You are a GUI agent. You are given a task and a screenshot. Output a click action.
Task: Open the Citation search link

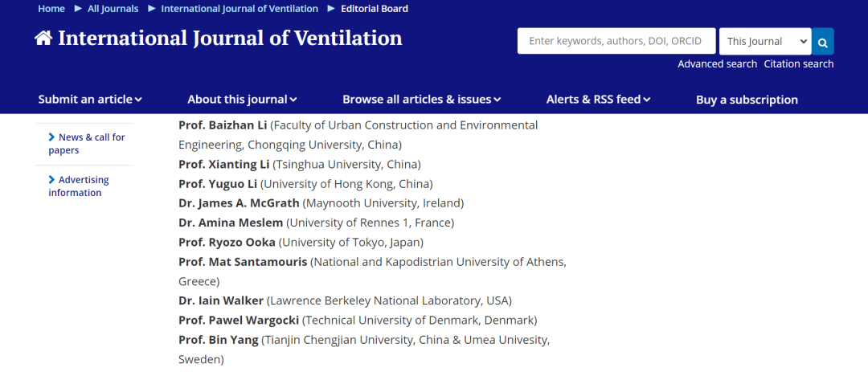pos(799,63)
